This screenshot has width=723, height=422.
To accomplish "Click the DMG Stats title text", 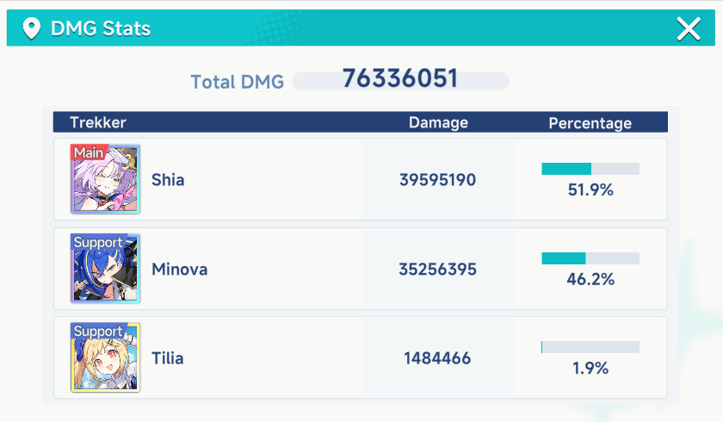I will click(x=101, y=29).
